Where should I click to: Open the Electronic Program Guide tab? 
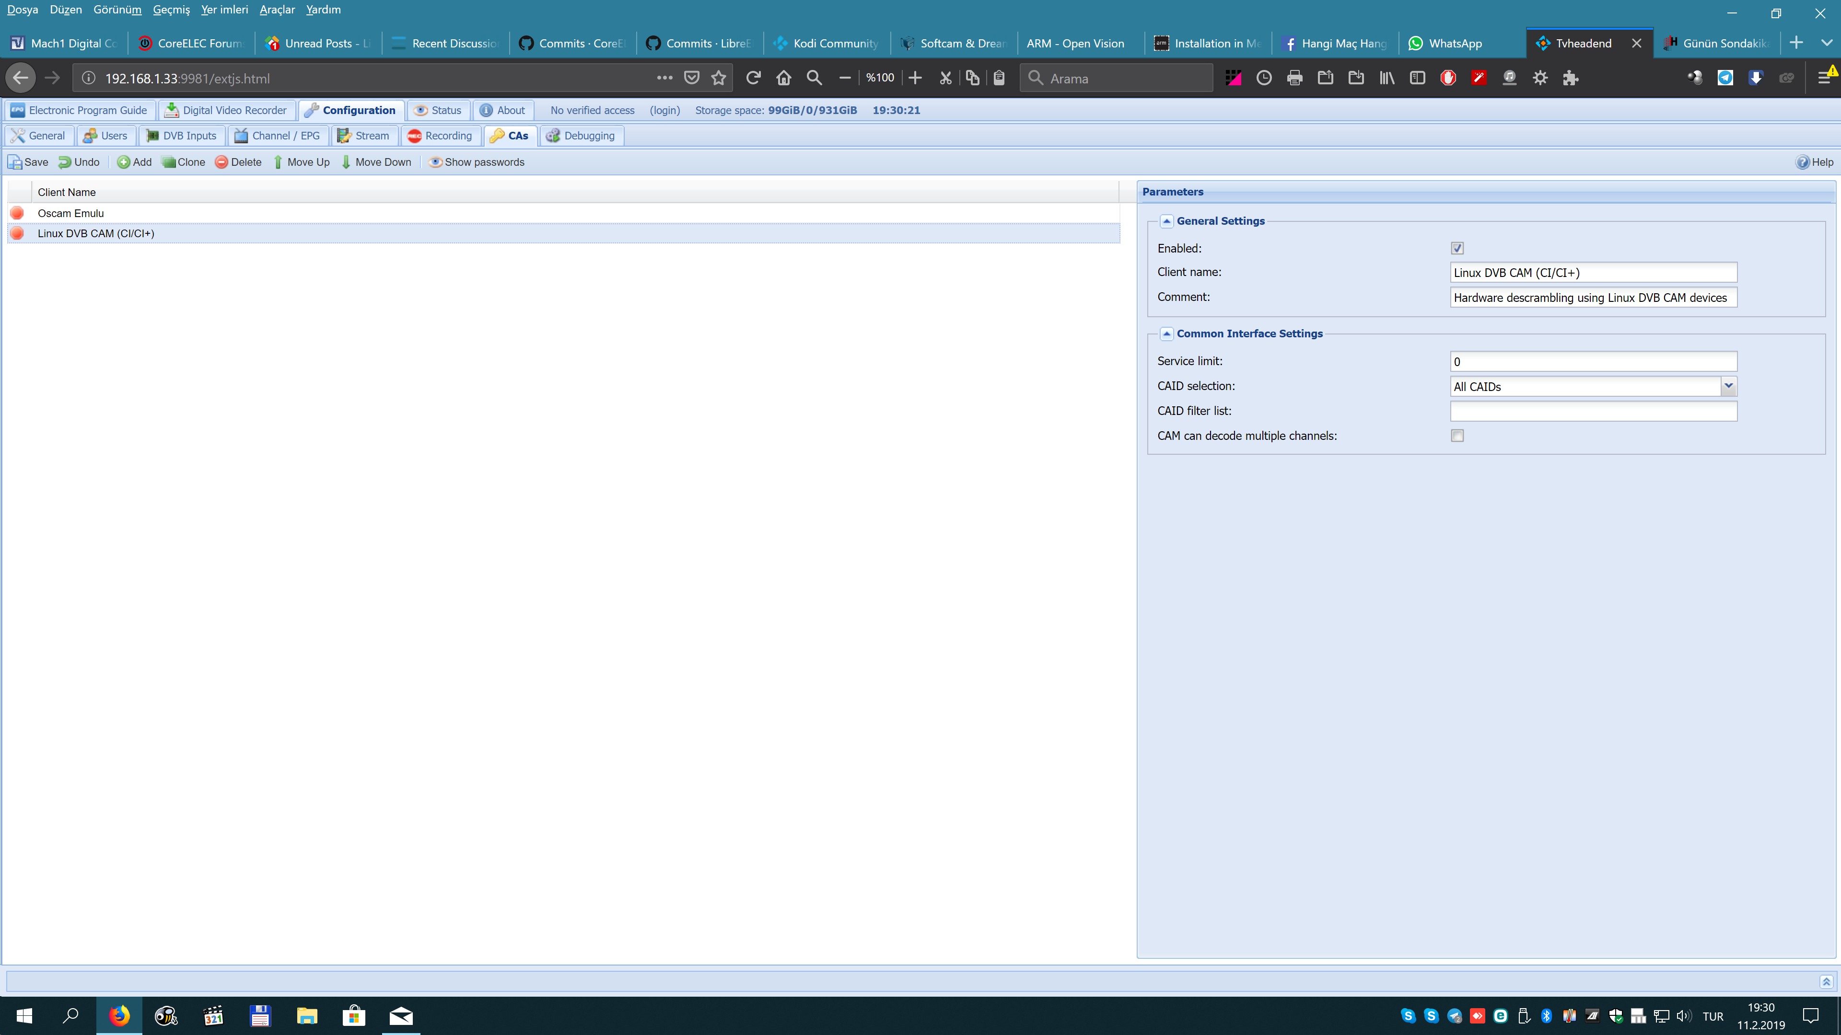[79, 110]
